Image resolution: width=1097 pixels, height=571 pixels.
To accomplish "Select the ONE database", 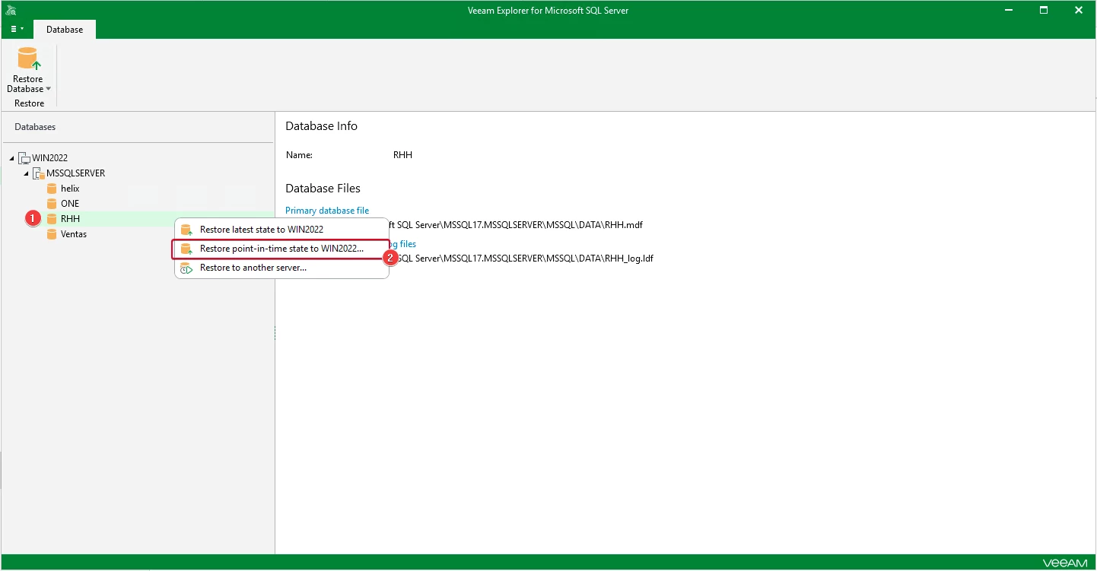I will pos(70,204).
